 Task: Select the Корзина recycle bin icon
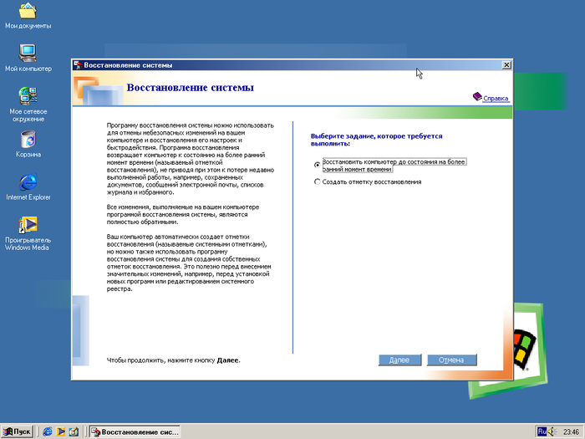[x=28, y=138]
